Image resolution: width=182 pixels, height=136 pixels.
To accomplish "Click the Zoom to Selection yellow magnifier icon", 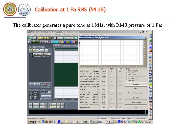I will (51, 107).
